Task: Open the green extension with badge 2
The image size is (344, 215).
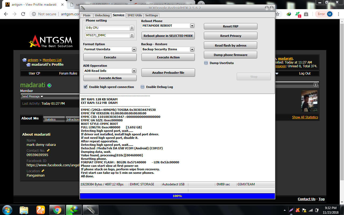Action: pyautogui.click(x=298, y=14)
